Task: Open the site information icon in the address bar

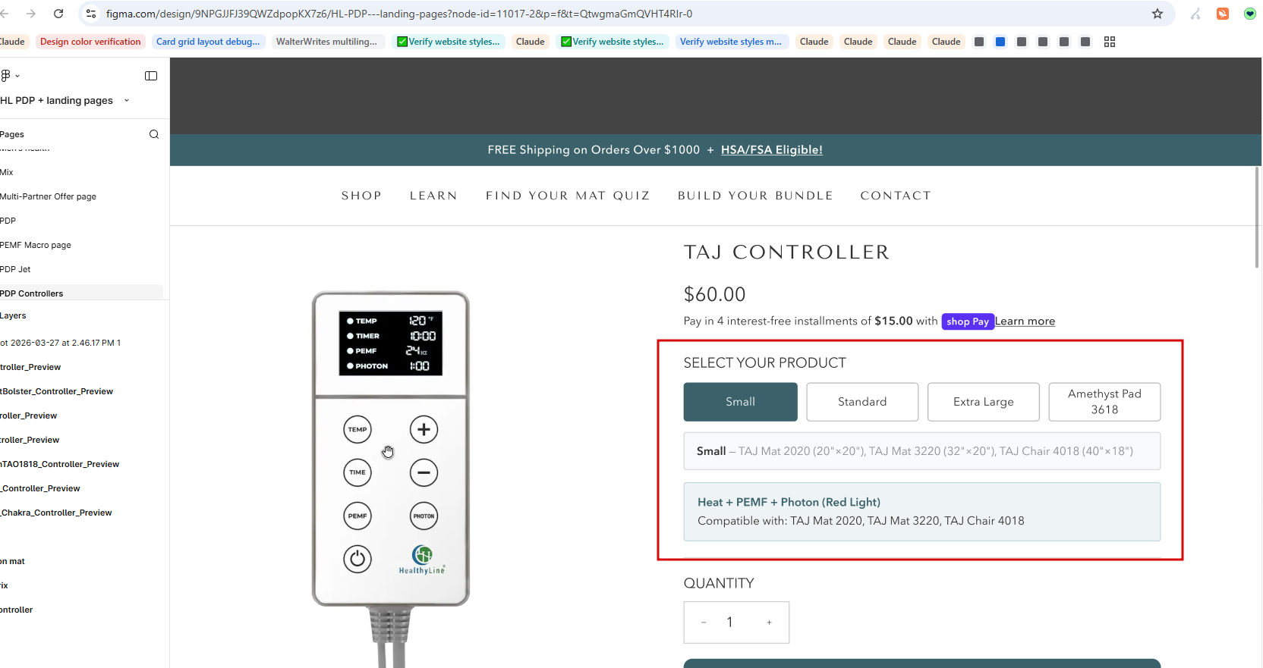Action: coord(91,14)
